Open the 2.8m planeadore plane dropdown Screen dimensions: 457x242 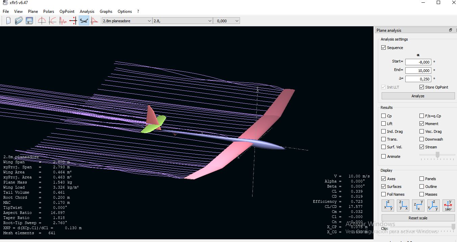coord(127,21)
